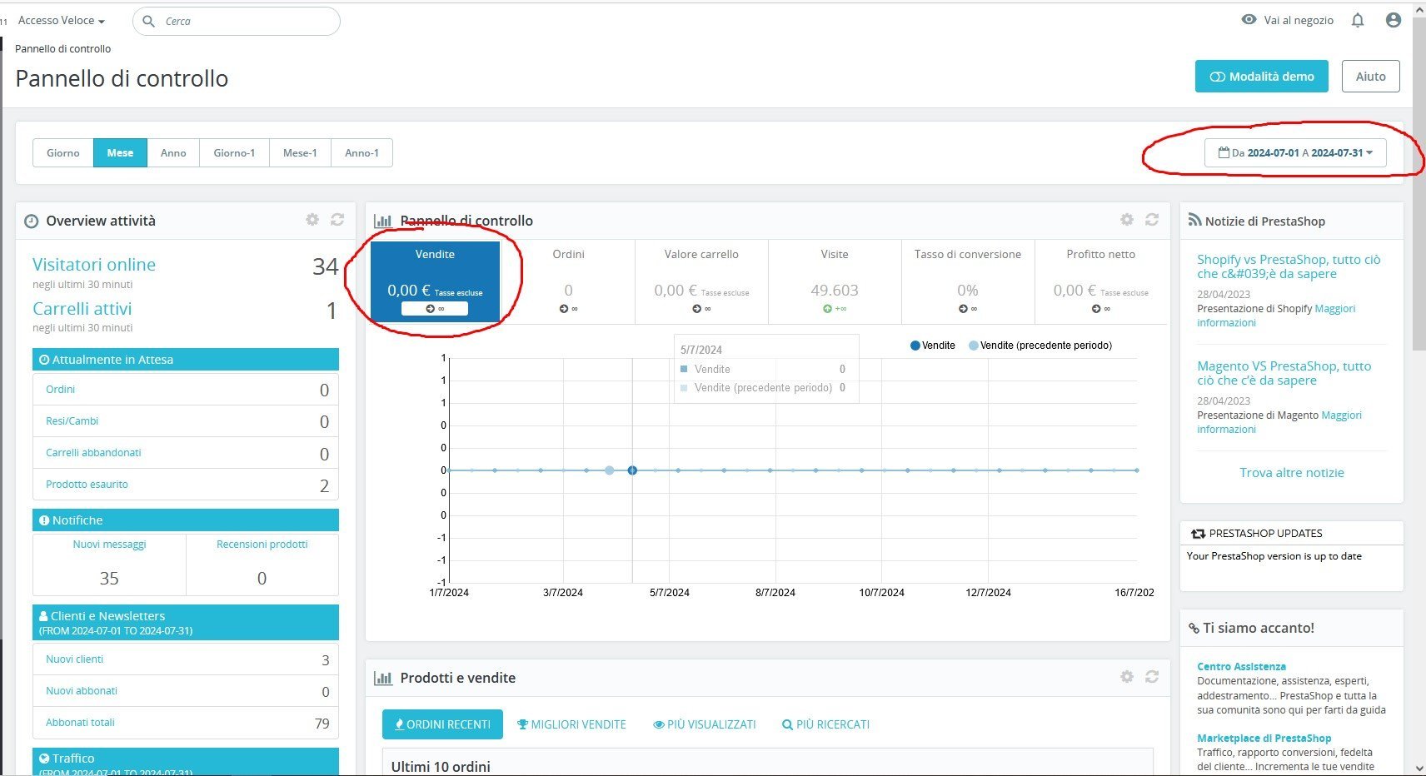Open the Visitatori online link

pos(94,265)
